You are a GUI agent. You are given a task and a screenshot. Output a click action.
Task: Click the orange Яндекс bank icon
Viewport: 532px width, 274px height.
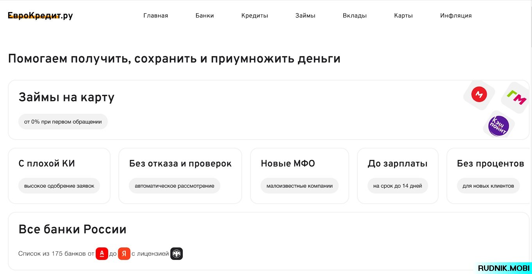(x=124, y=254)
